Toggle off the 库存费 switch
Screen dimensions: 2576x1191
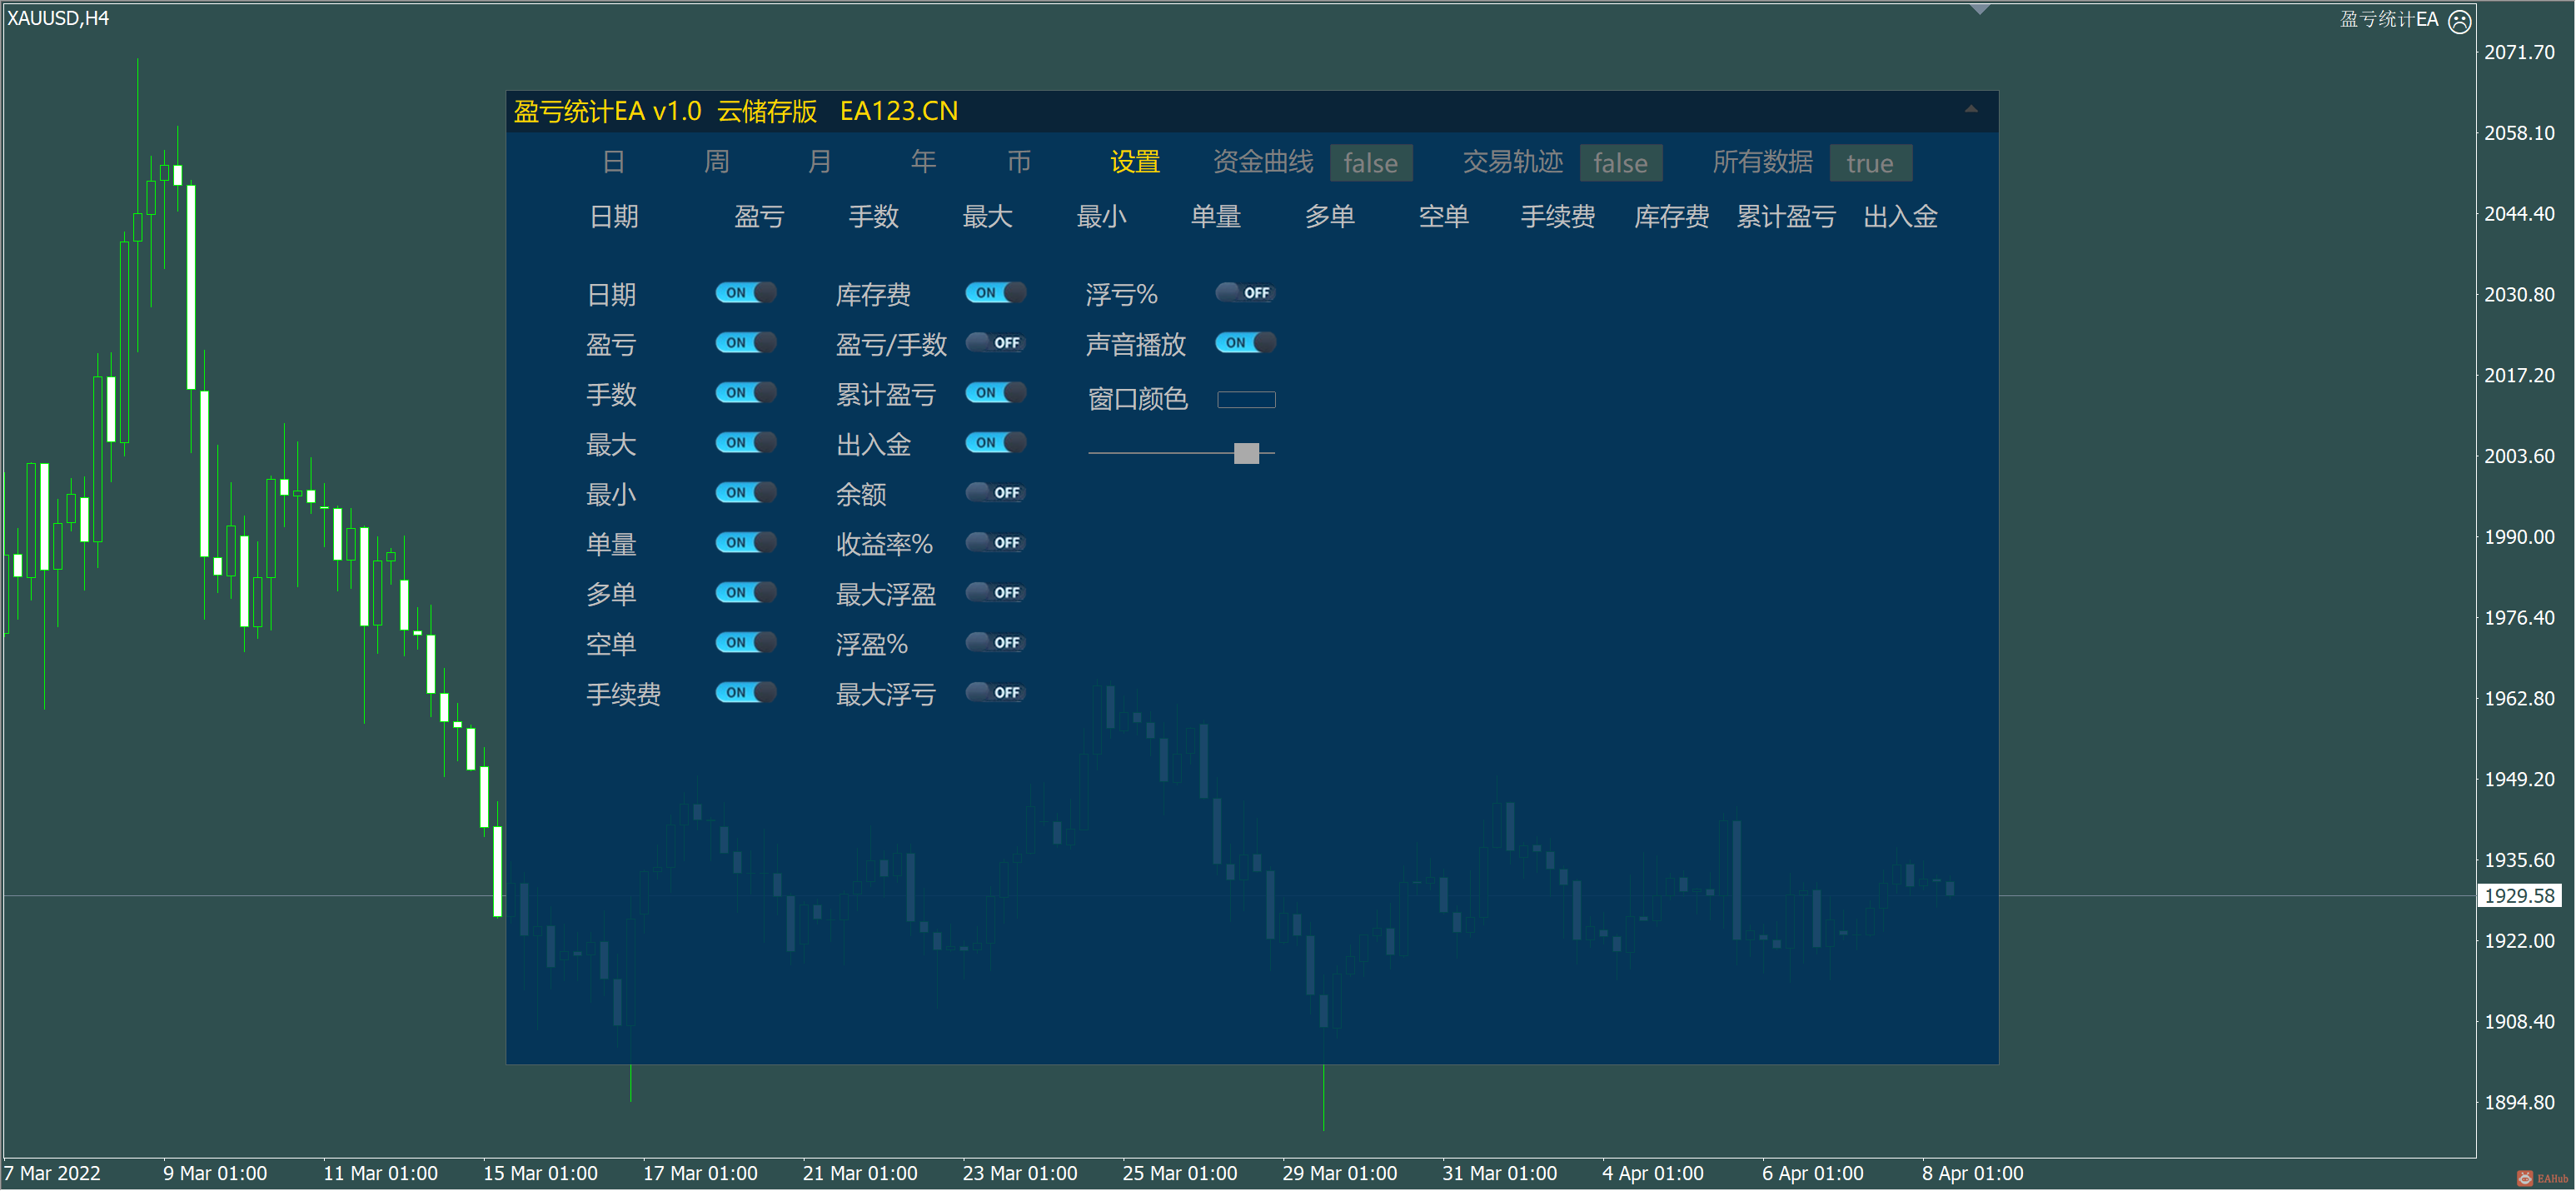(995, 293)
